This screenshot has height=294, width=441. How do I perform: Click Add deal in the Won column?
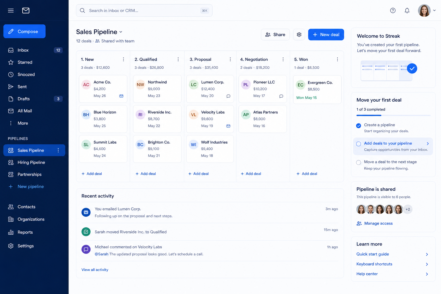(307, 174)
